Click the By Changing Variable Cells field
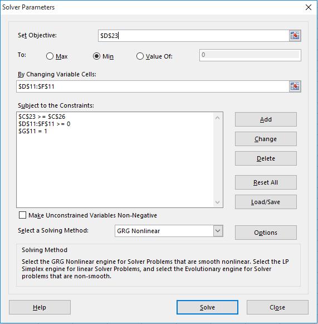 [153, 86]
